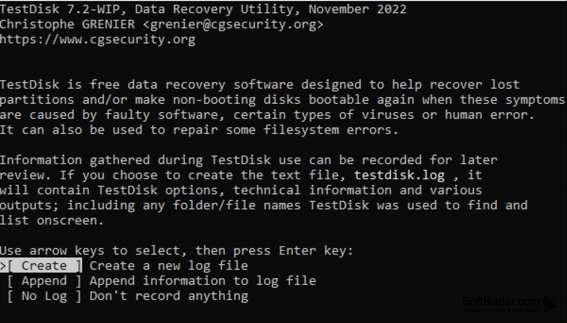This screenshot has width=567, height=323.
Task: Click the 'Don't record anything' description
Action: [x=169, y=296]
